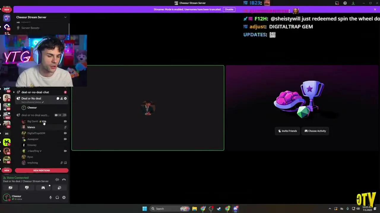Set a channel status

[x=32, y=102]
